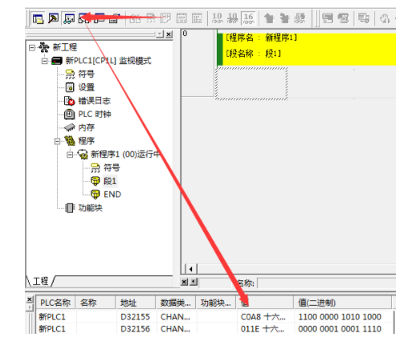This screenshot has height=345, width=416.
Task: Click the ladder horizontal scrollbar left arrow
Action: (191, 269)
